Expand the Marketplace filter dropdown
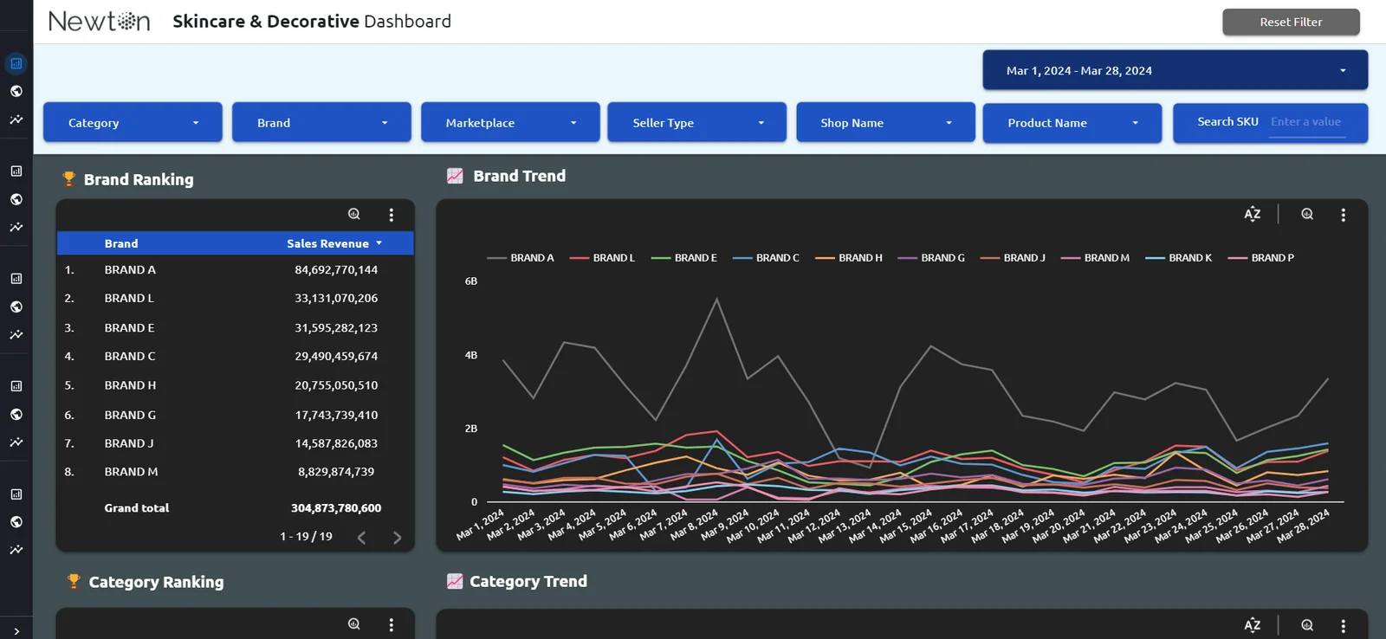This screenshot has width=1386, height=639. [510, 123]
